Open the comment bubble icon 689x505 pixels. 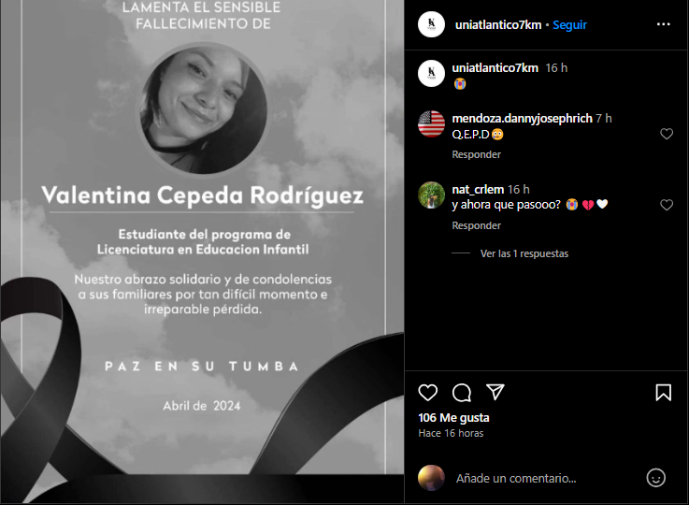[x=462, y=393]
